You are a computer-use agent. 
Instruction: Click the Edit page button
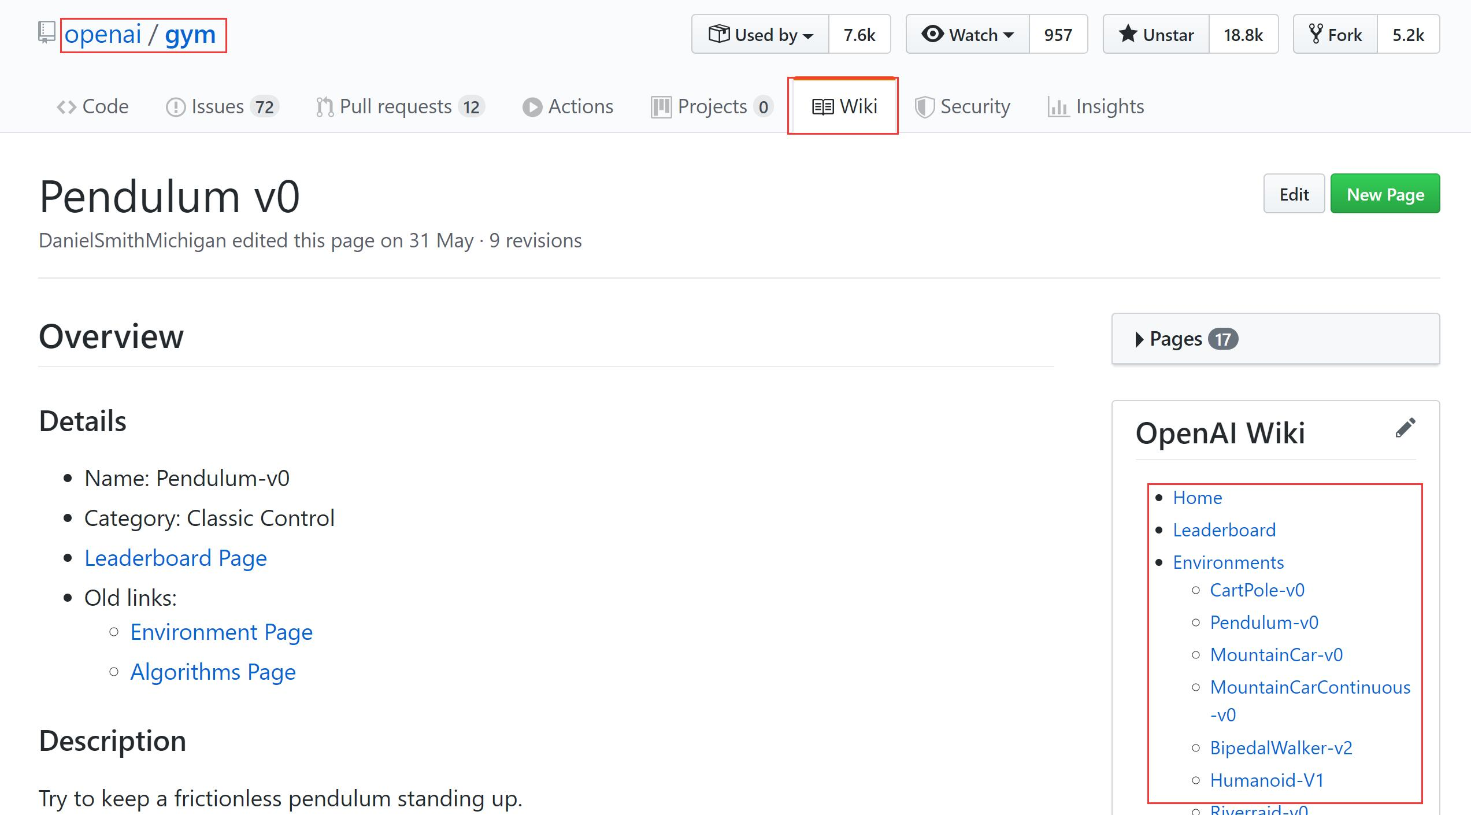click(1294, 194)
